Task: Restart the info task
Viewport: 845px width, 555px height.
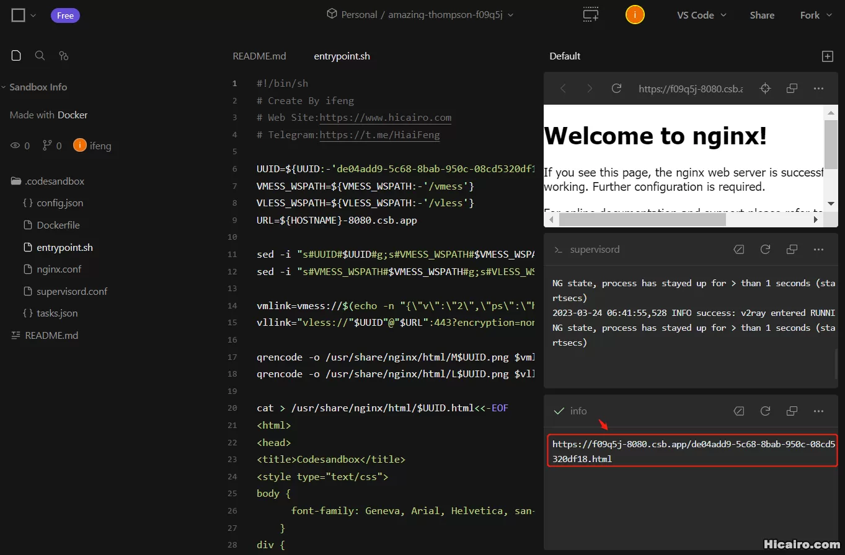Action: (765, 411)
